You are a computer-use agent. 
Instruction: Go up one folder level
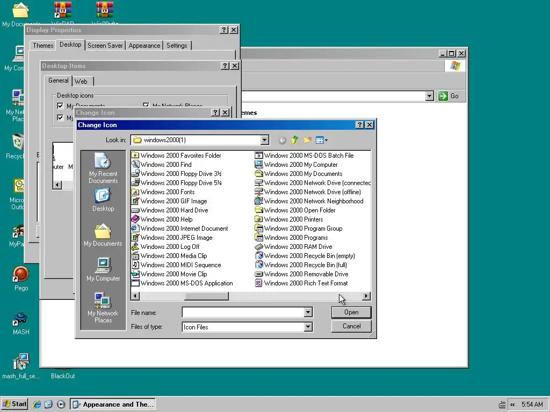(x=295, y=140)
